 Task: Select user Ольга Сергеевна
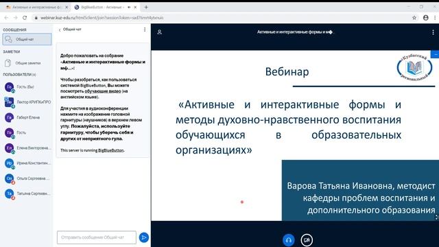(x=27, y=178)
